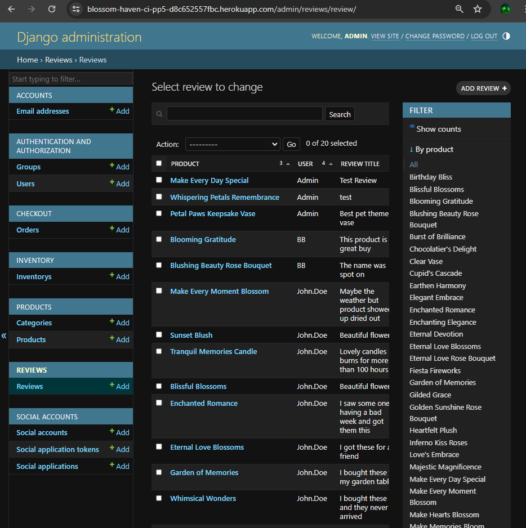Go back using browser back arrow
This screenshot has width=526, height=528.
(x=11, y=9)
